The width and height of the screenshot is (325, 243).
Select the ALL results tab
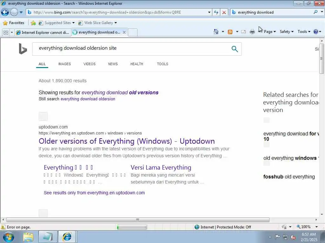[42, 64]
